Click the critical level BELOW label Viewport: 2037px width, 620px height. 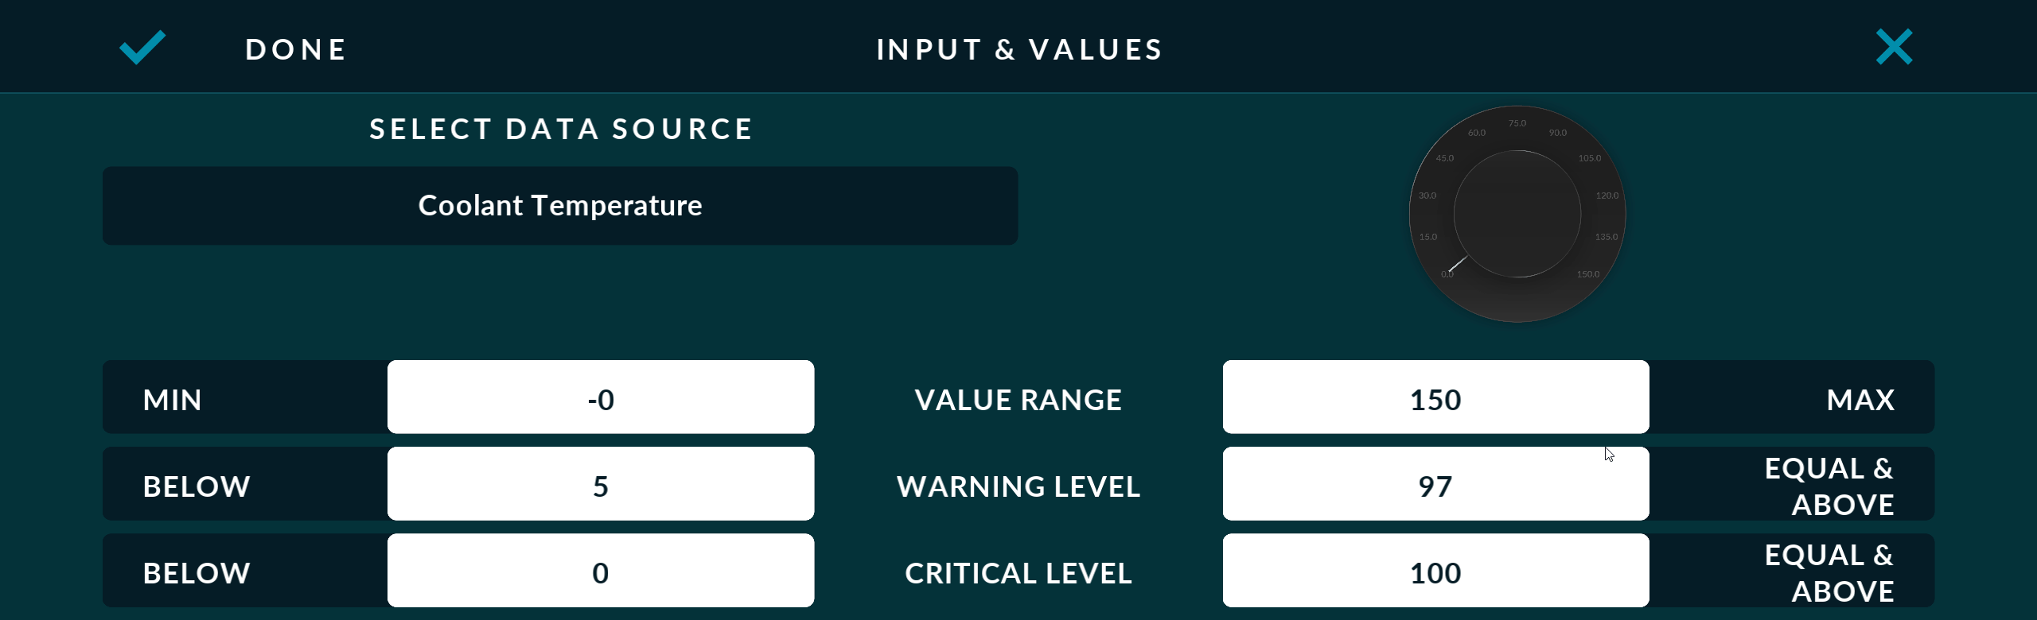[x=197, y=573]
